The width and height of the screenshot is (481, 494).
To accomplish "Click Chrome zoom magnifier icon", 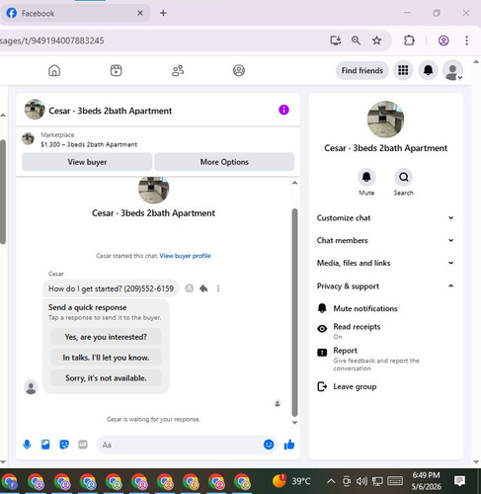I will [x=356, y=41].
